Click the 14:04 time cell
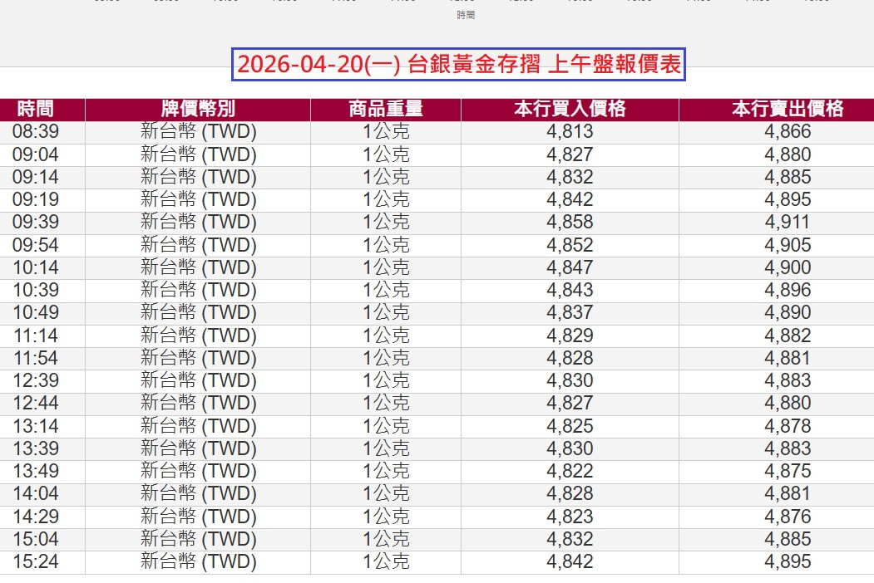The image size is (874, 583). (36, 493)
